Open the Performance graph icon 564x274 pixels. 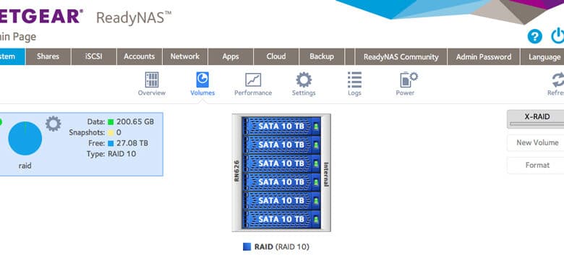tap(253, 80)
